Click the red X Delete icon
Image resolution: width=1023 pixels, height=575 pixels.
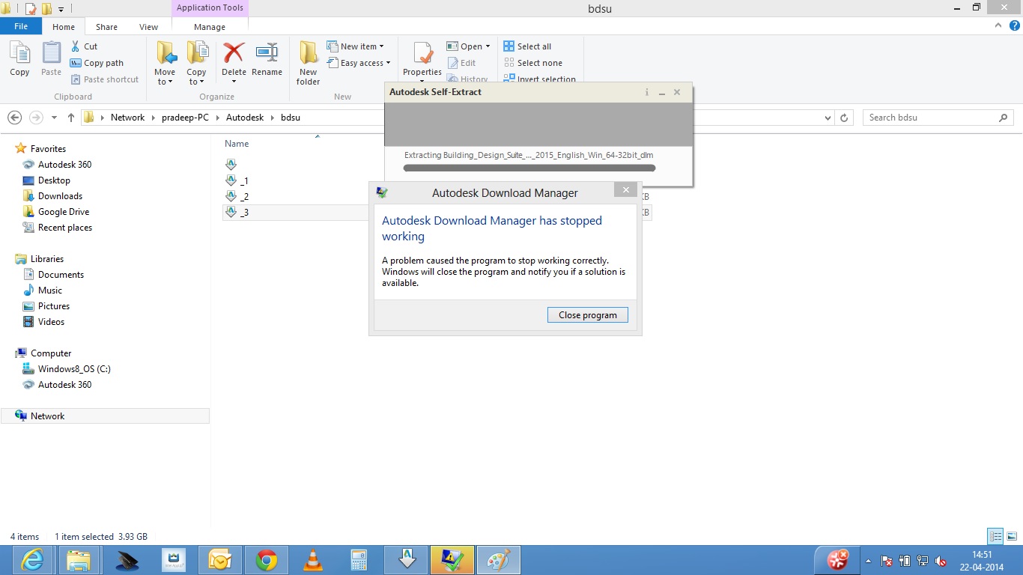pos(234,53)
